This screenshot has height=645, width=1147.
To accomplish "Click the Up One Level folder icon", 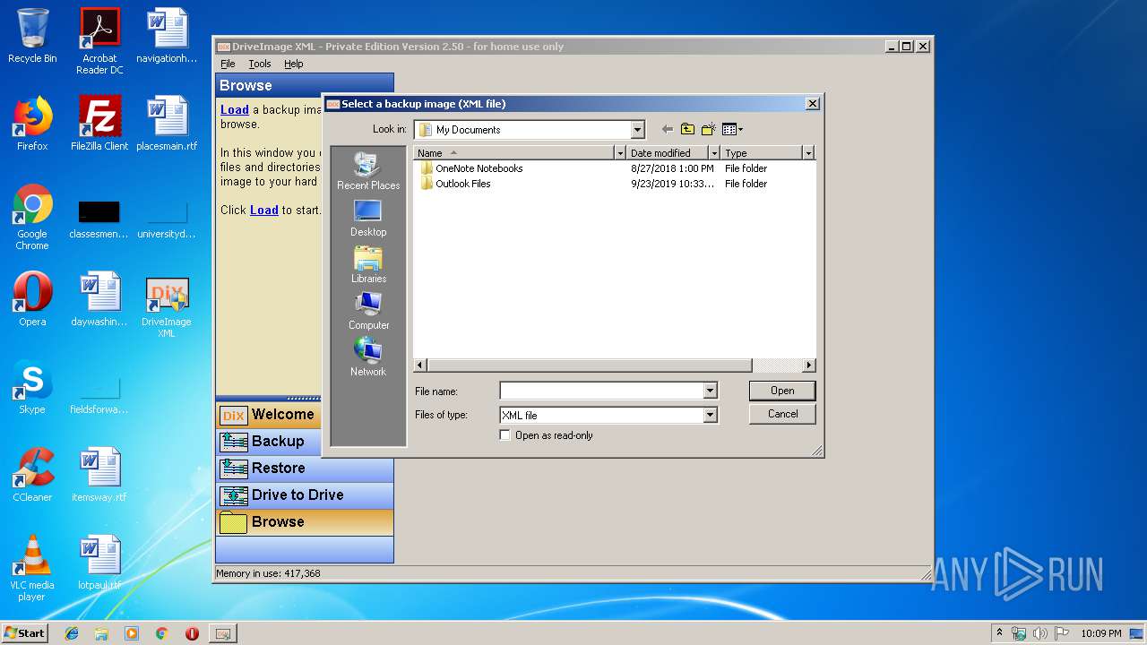I will (x=687, y=130).
